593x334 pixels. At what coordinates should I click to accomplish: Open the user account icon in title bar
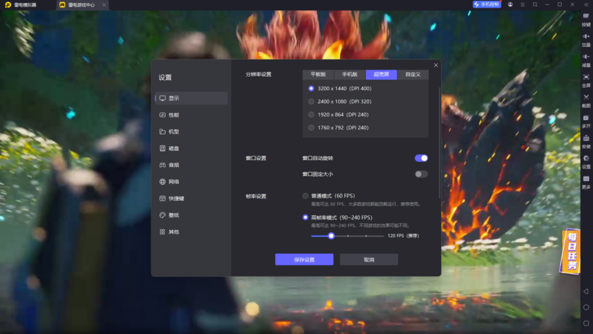pos(510,5)
